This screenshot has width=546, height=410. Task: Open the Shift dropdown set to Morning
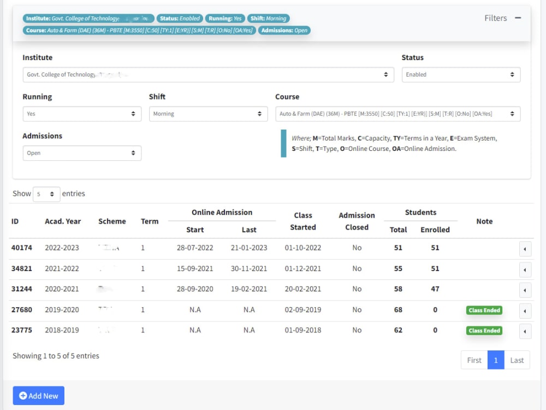click(208, 114)
